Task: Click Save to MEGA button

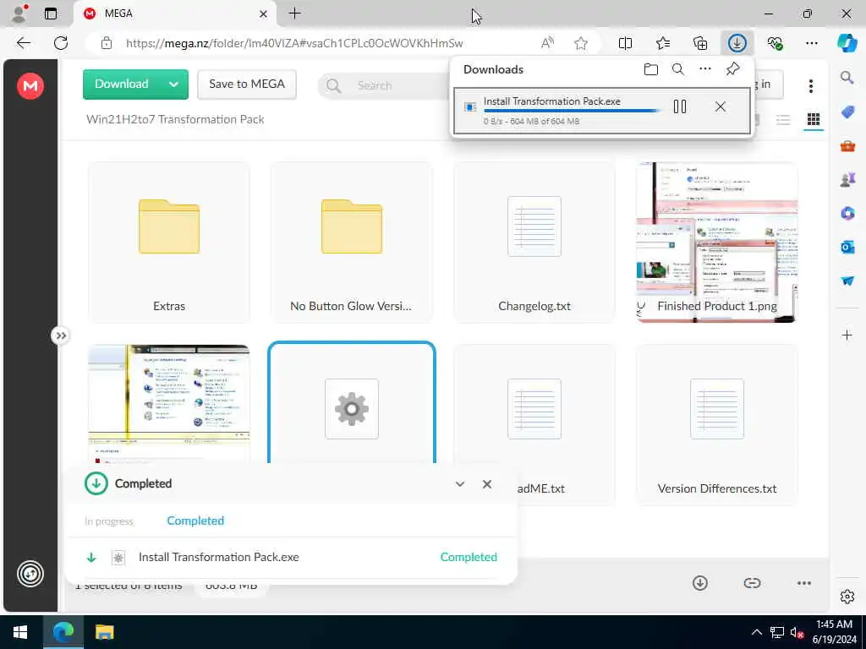Action: pyautogui.click(x=247, y=84)
